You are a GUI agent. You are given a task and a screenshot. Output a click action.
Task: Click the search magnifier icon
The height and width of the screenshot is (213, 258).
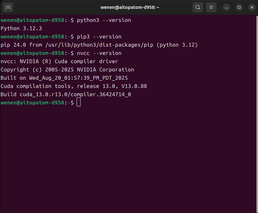(198, 7)
